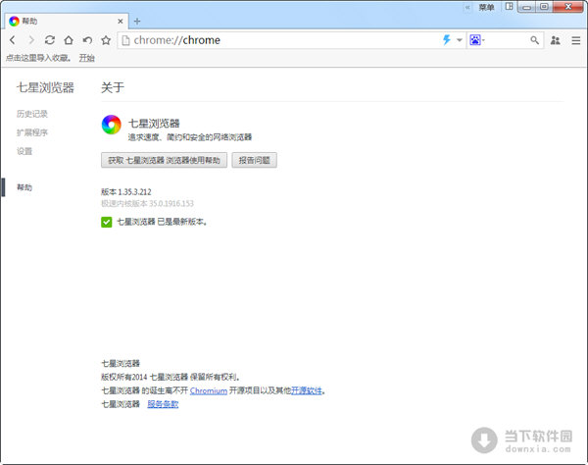Click the green up-to-date checkmark icon
The height and width of the screenshot is (465, 588).
(107, 222)
